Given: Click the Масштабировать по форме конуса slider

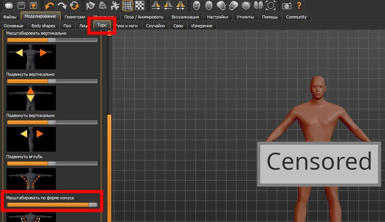Looking at the screenshot, I should (x=52, y=205).
